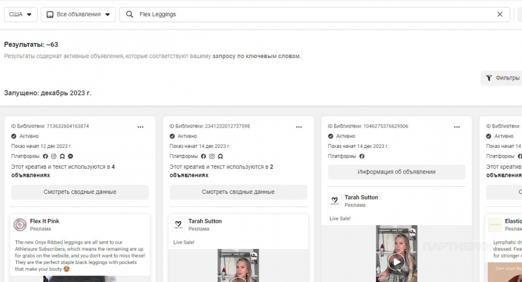Viewport: 522px width, 282px height.
Task: Click Смотреть сводные данные for ad 713632604163874
Action: tap(80, 192)
